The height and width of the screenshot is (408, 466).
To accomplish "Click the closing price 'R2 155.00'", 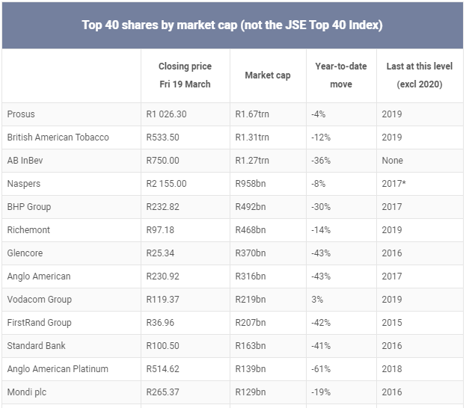I will tap(166, 184).
